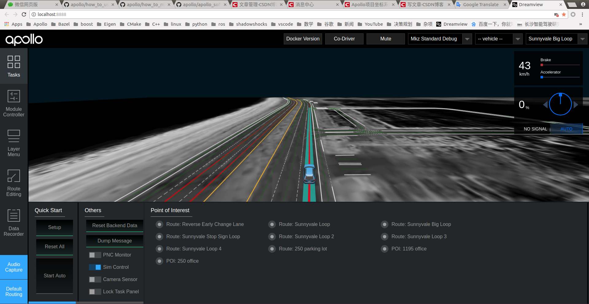Open the Audio Capture panel
This screenshot has width=589, height=304.
pos(13,267)
